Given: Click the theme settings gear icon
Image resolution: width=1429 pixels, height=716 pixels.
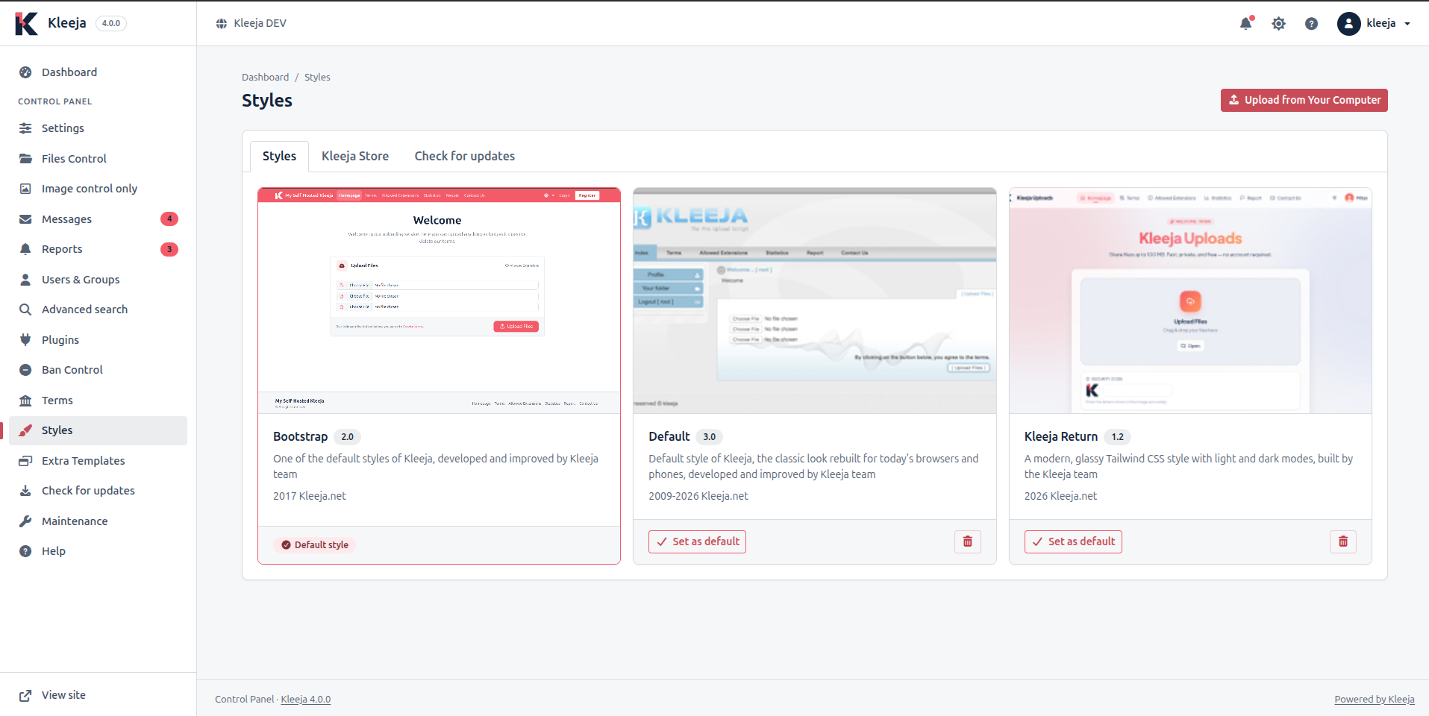Looking at the screenshot, I should point(1278,24).
